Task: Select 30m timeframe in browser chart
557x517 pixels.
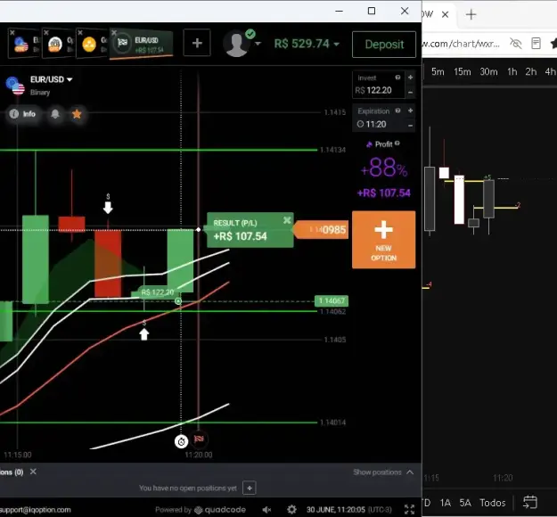Action: (x=488, y=72)
